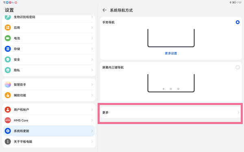Expand the 更多 row chevron

pos(238,112)
